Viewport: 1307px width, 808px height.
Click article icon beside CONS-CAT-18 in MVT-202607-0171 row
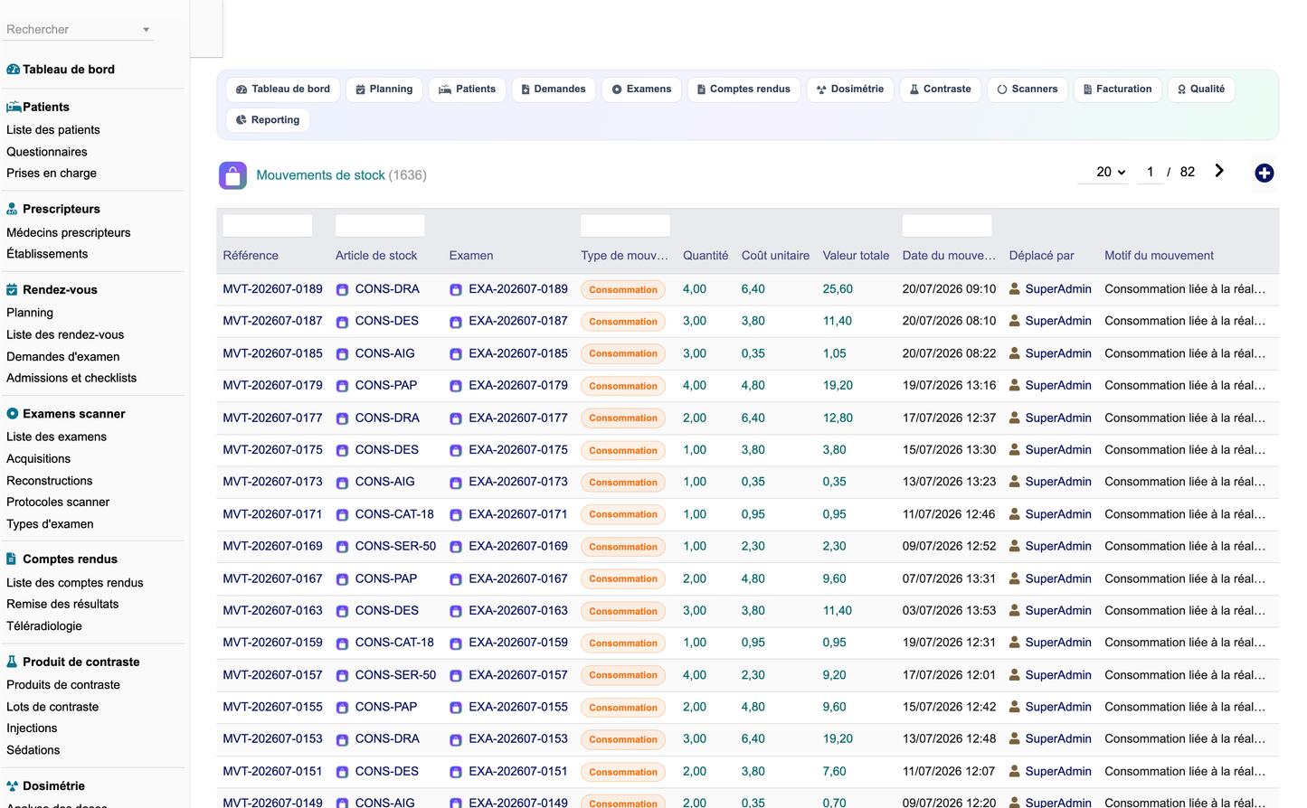click(x=342, y=515)
